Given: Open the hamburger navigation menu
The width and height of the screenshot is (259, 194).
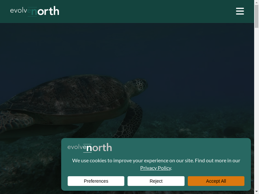Looking at the screenshot, I should pyautogui.click(x=240, y=11).
